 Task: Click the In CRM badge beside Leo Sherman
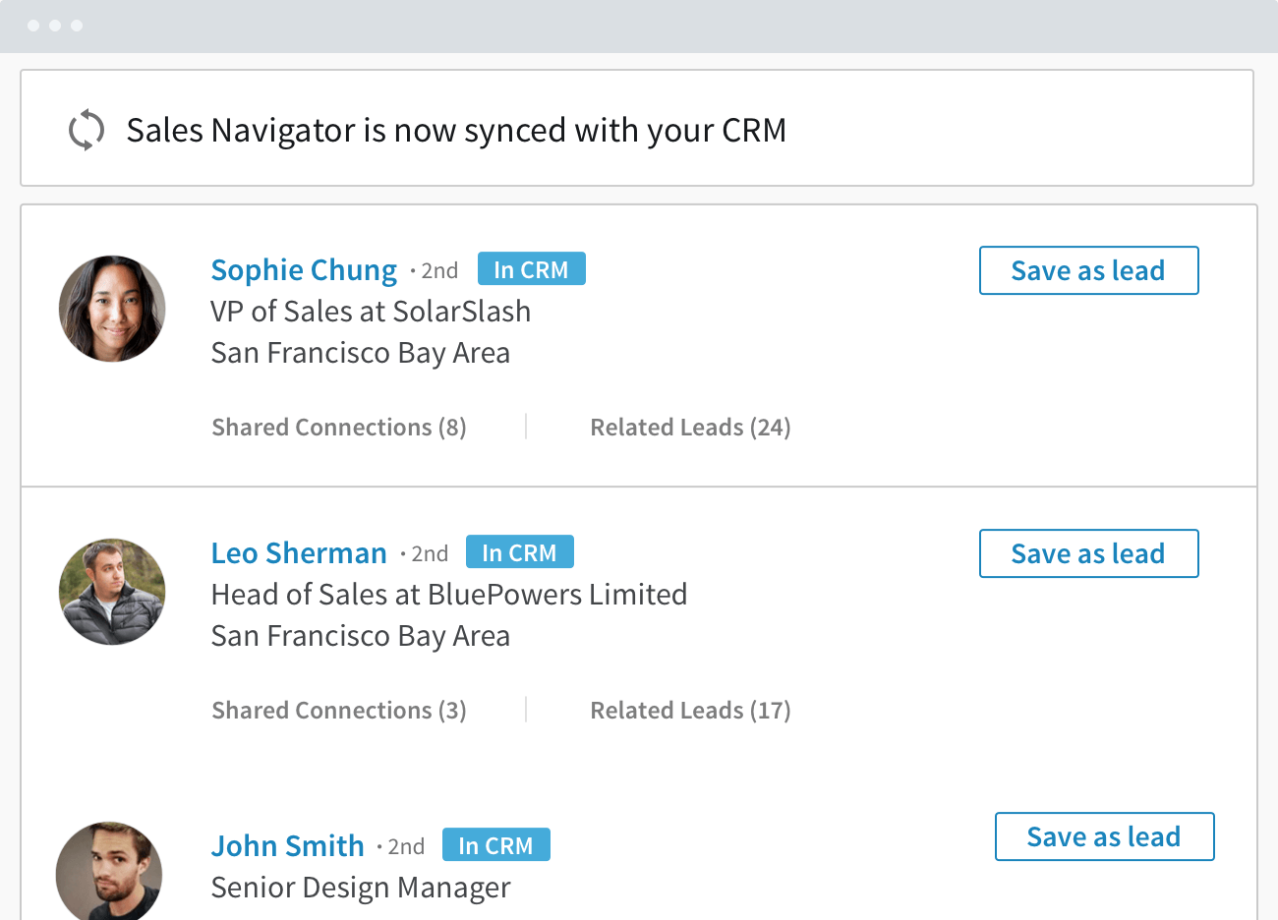[x=519, y=552]
